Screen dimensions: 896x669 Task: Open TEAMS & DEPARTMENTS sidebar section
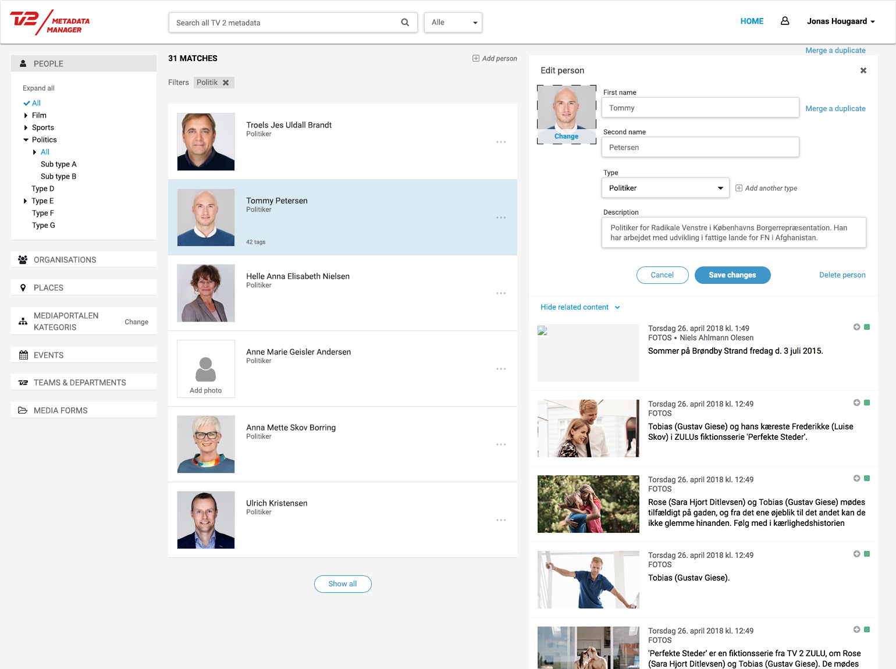click(84, 382)
